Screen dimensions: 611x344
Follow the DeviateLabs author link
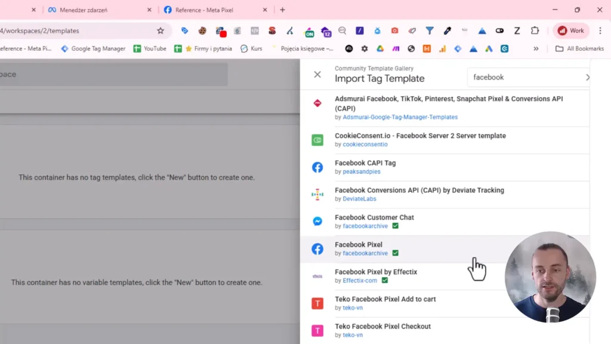tap(359, 199)
